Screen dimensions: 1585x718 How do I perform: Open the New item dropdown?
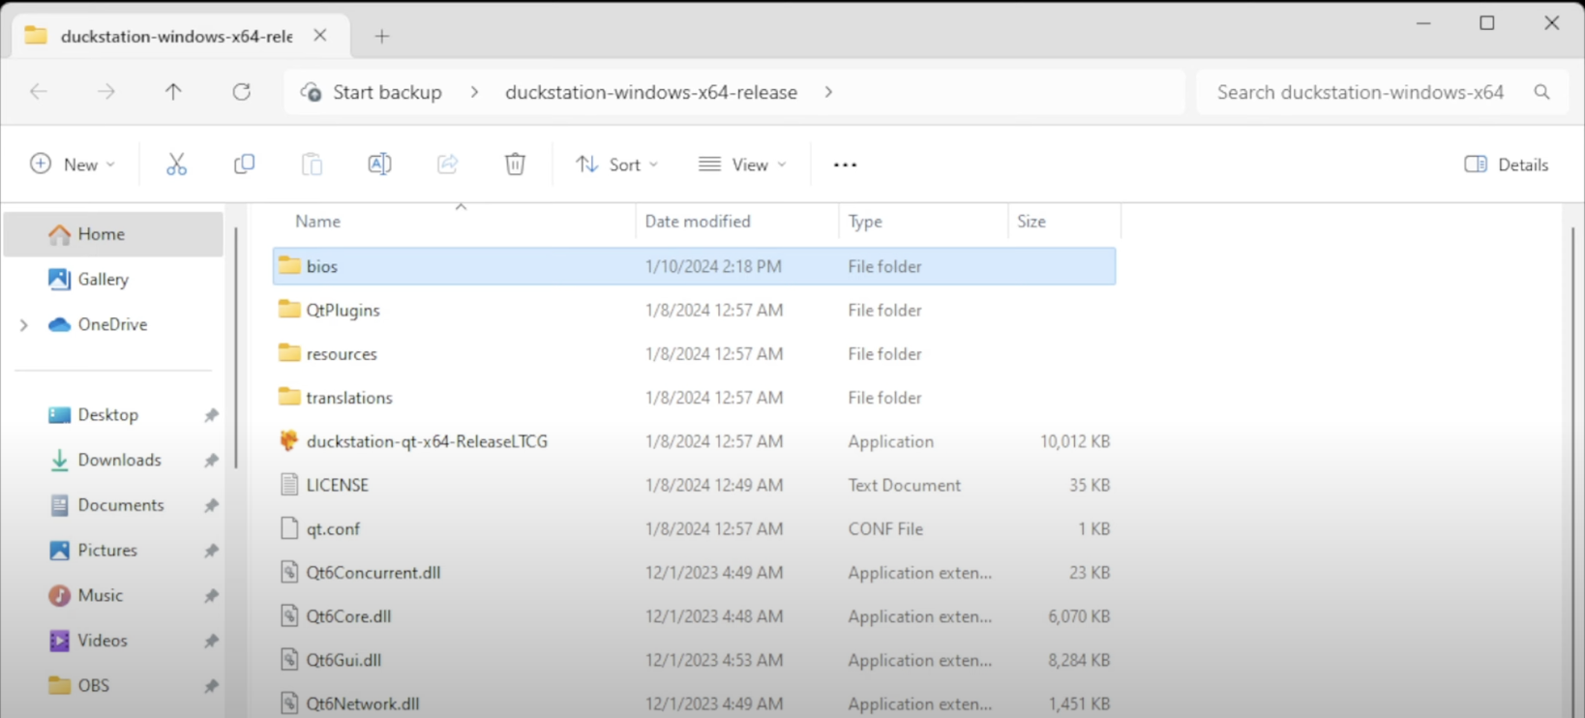pyautogui.click(x=73, y=165)
